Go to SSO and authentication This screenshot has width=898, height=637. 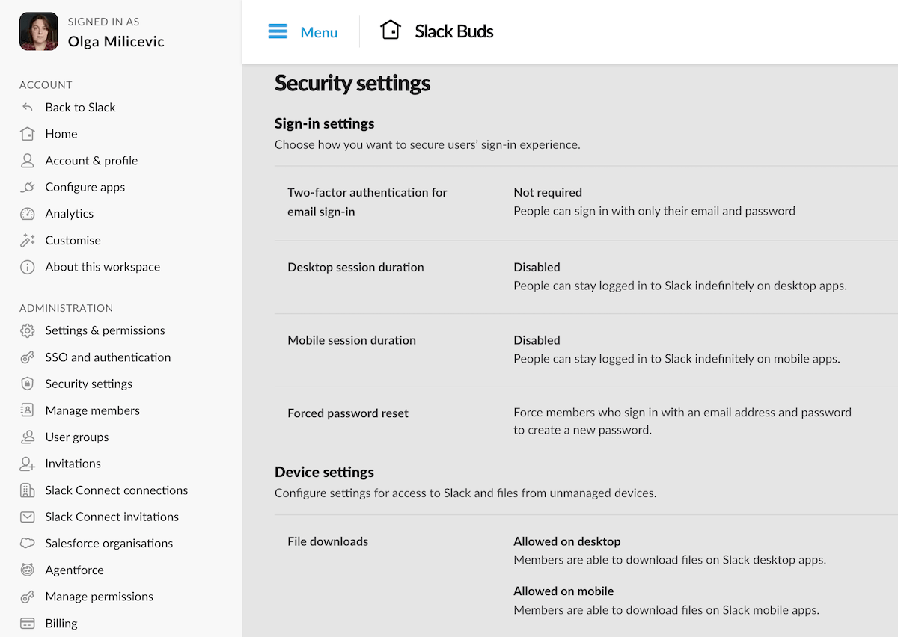pyautogui.click(x=108, y=357)
